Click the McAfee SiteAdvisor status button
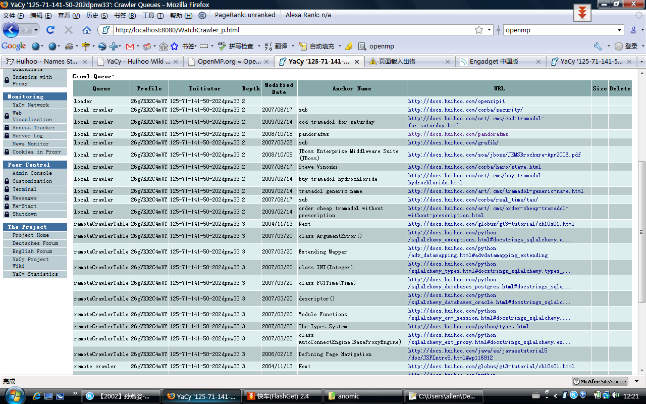This screenshot has width=646, height=404. pyautogui.click(x=600, y=382)
